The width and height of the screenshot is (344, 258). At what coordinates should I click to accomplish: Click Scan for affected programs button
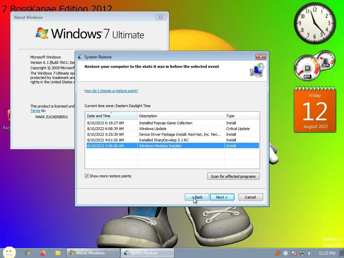pyautogui.click(x=233, y=176)
